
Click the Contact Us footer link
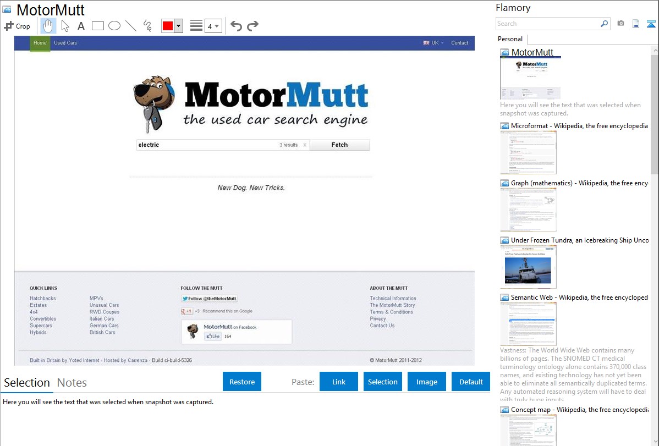pos(382,326)
